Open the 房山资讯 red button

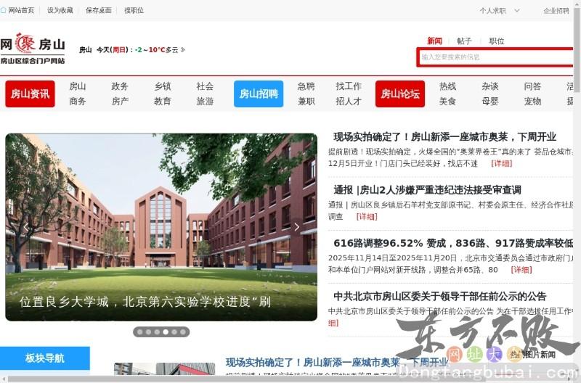coord(30,94)
